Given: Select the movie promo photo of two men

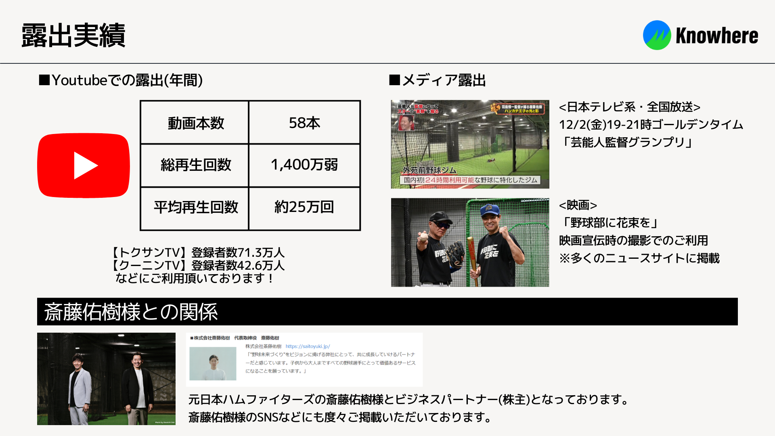Looking at the screenshot, I should pos(470,242).
